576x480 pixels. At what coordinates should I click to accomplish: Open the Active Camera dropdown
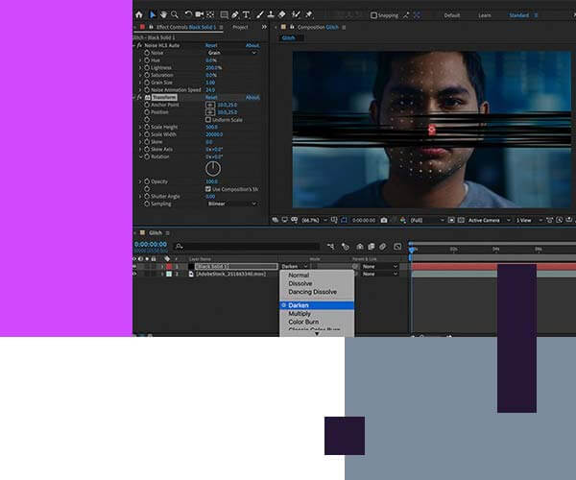pyautogui.click(x=489, y=220)
